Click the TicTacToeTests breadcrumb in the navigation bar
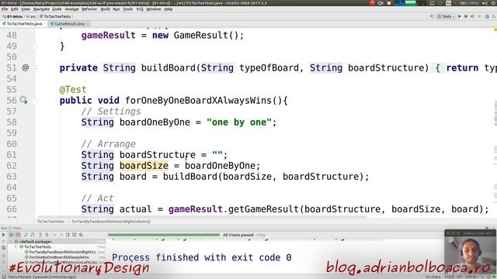The height and width of the screenshot is (279, 497). pyautogui.click(x=55, y=16)
